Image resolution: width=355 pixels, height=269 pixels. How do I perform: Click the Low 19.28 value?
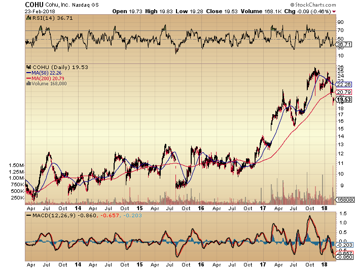189,11
